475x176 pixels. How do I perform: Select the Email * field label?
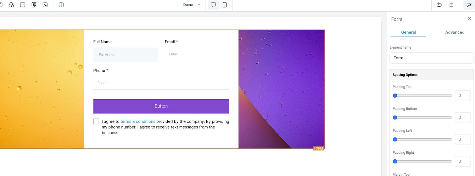pos(171,42)
